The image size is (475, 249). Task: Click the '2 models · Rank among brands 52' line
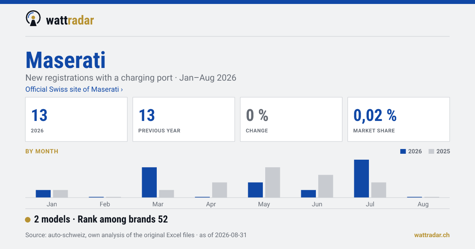pos(101,219)
